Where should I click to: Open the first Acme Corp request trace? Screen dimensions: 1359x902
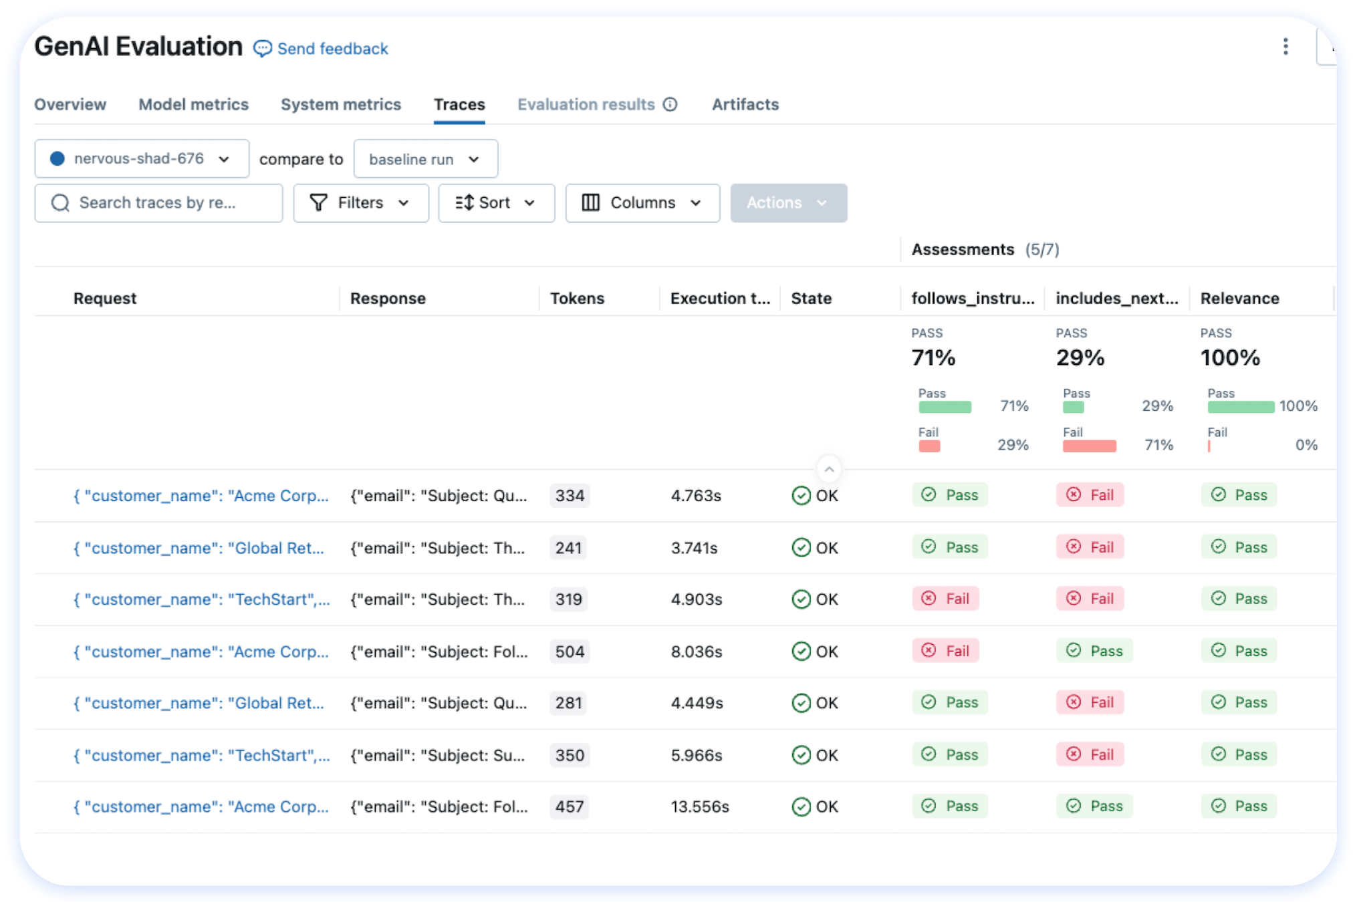(x=201, y=496)
